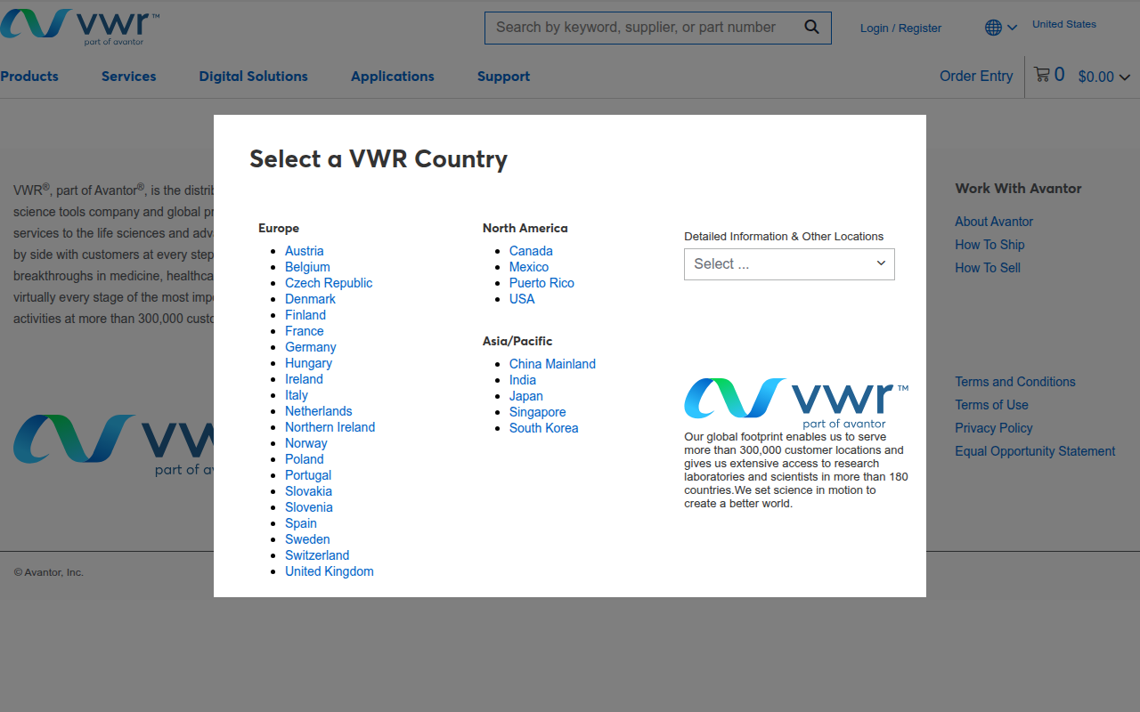Image resolution: width=1140 pixels, height=712 pixels.
Task: Pick Norway
Action: click(305, 443)
